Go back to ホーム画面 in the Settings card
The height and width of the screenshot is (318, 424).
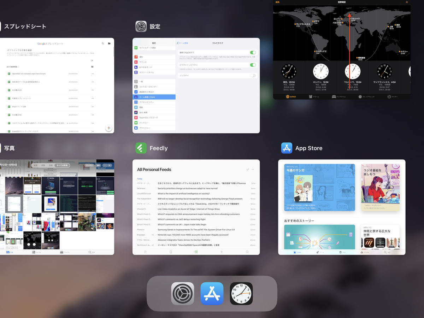pyautogui.click(x=183, y=43)
